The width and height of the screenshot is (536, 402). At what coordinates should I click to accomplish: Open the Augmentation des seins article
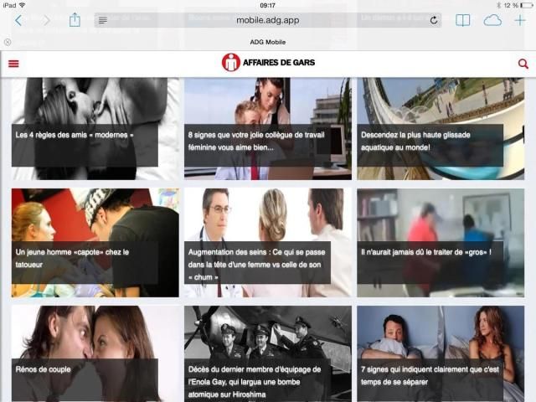point(268,243)
